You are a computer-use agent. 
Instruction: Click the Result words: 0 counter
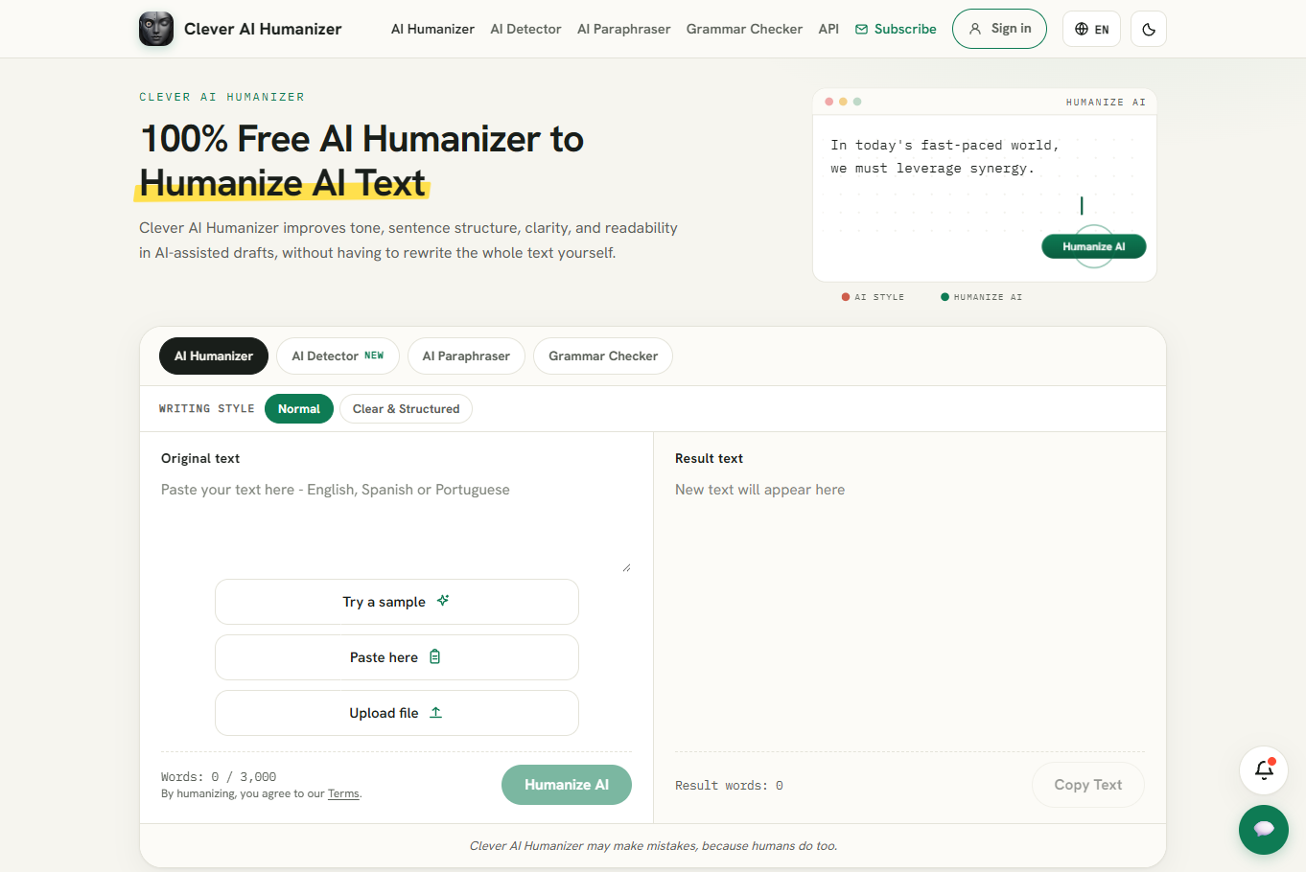coord(729,786)
